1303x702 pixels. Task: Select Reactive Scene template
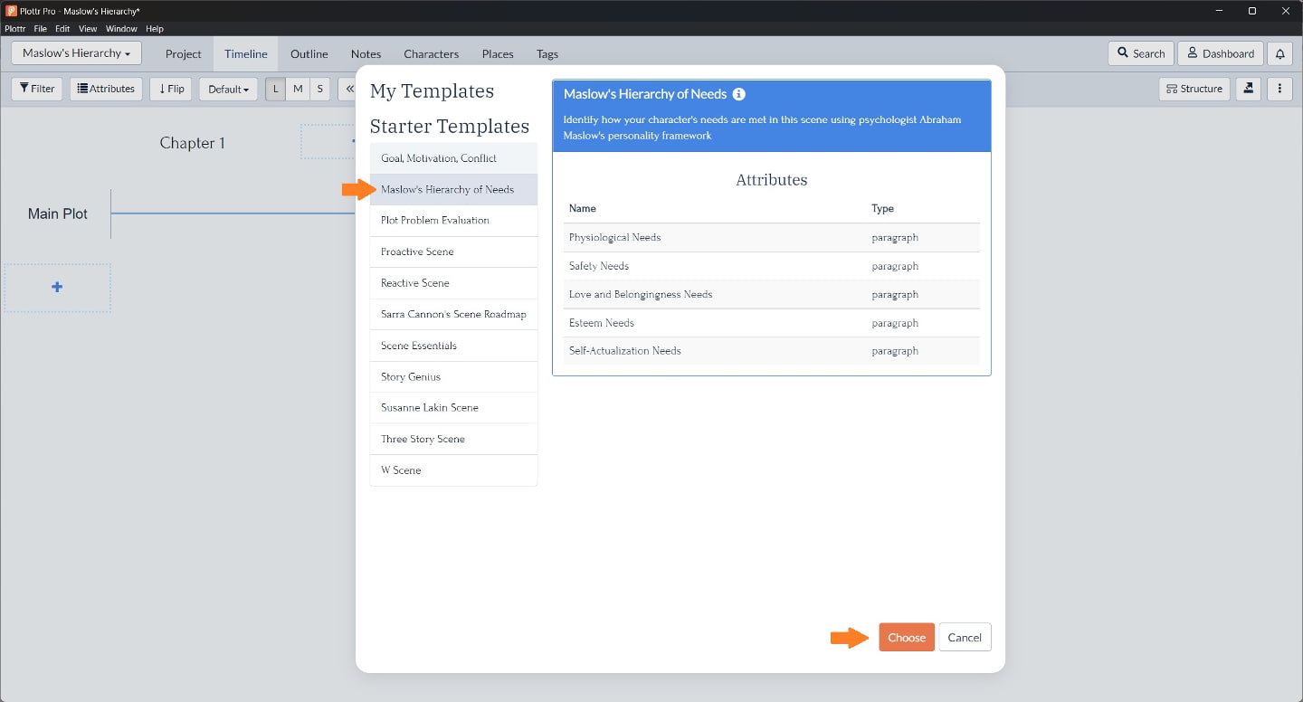[453, 283]
